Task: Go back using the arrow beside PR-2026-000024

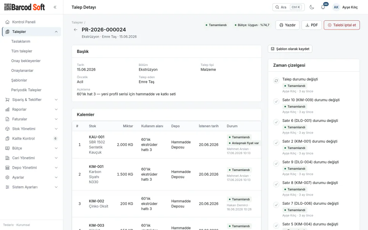Action: coord(76,30)
